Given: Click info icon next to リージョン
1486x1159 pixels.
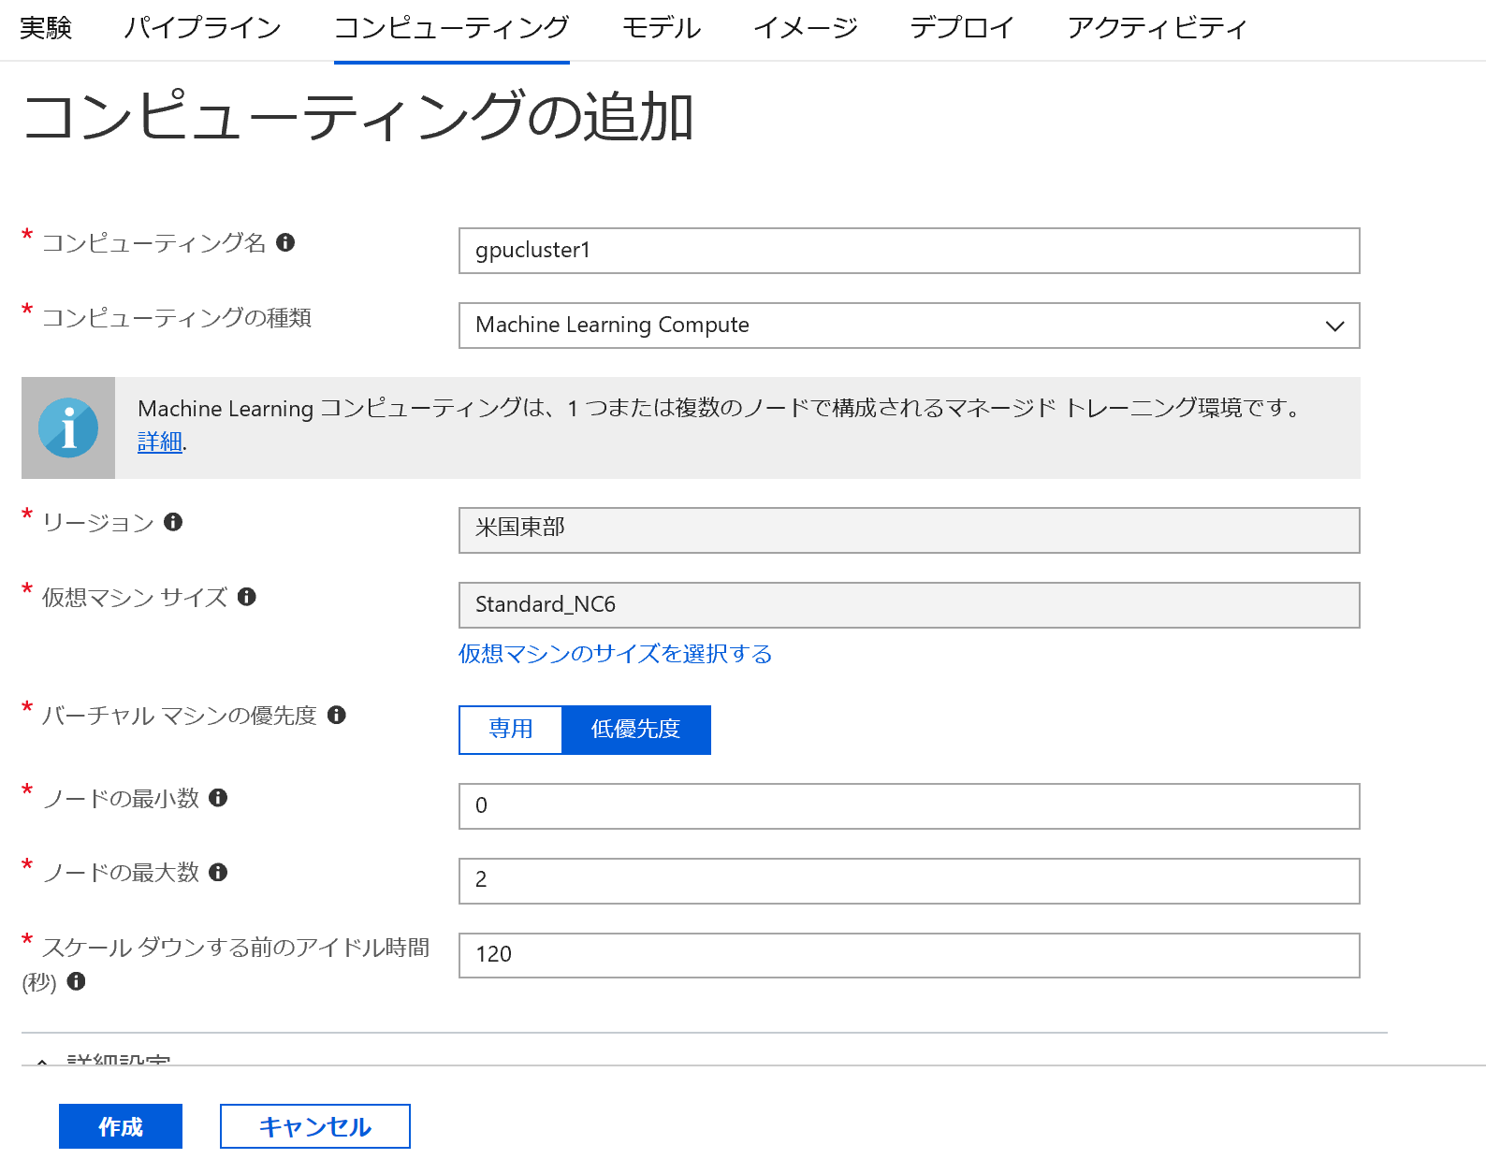Looking at the screenshot, I should point(172,522).
